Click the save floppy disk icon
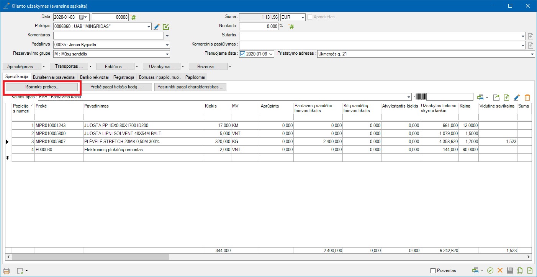The image size is (537, 277). [x=510, y=270]
